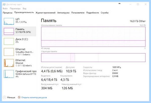The width and height of the screenshot is (151, 103).
Task: Open the Файл menu
Action: 5,9
